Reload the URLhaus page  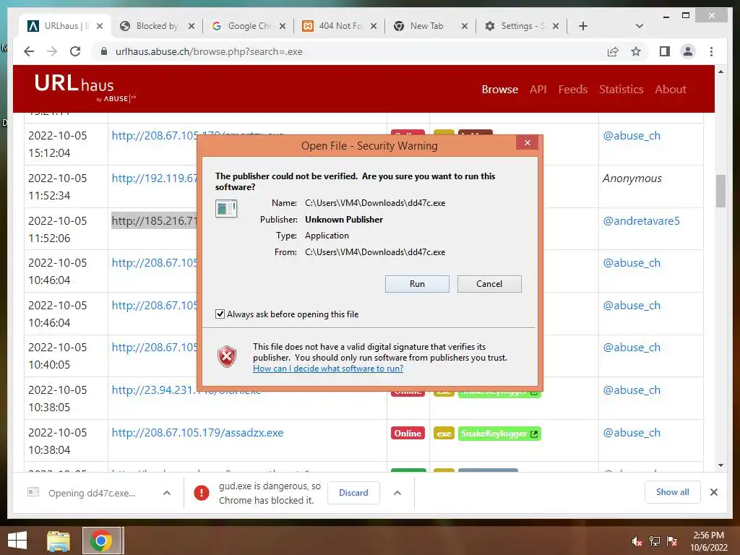[75, 51]
